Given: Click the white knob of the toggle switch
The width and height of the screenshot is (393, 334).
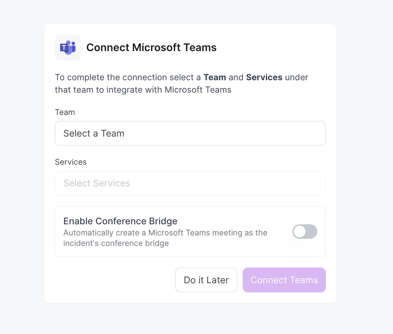Looking at the screenshot, I should [x=300, y=232].
